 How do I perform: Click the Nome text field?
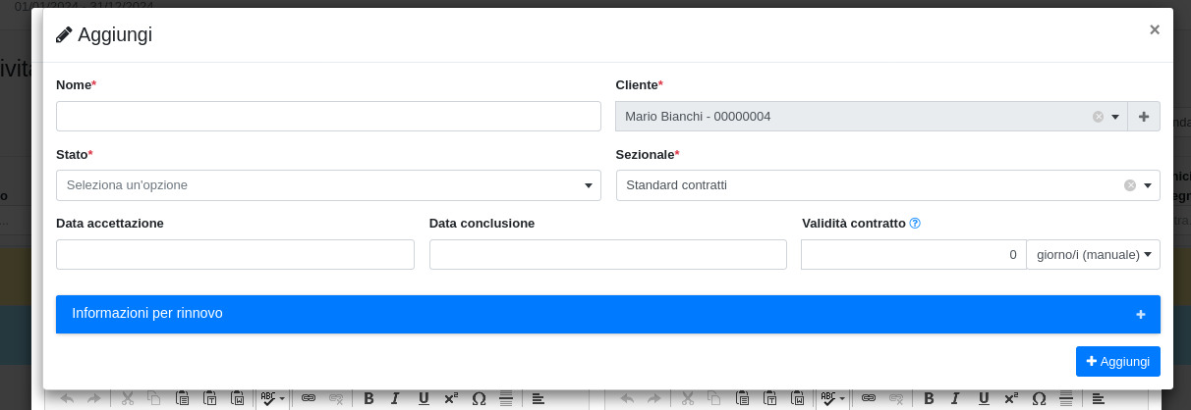click(328, 117)
